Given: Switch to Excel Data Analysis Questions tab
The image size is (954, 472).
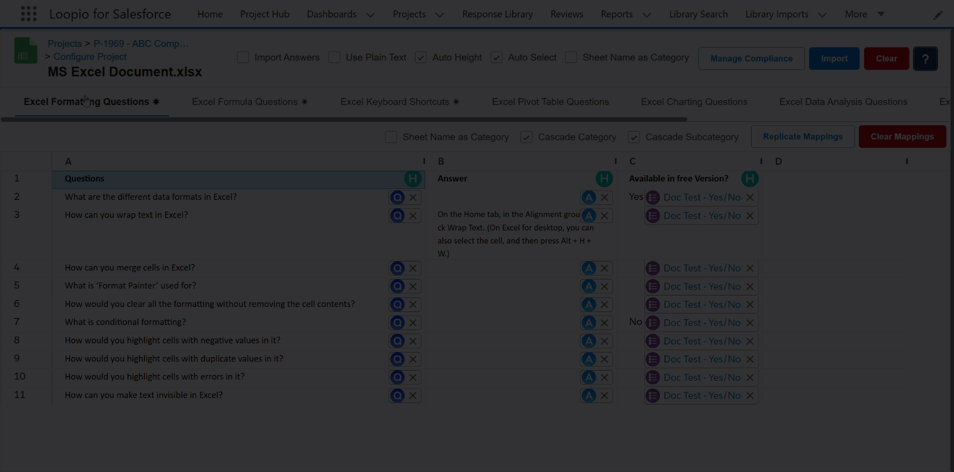Looking at the screenshot, I should tap(843, 102).
